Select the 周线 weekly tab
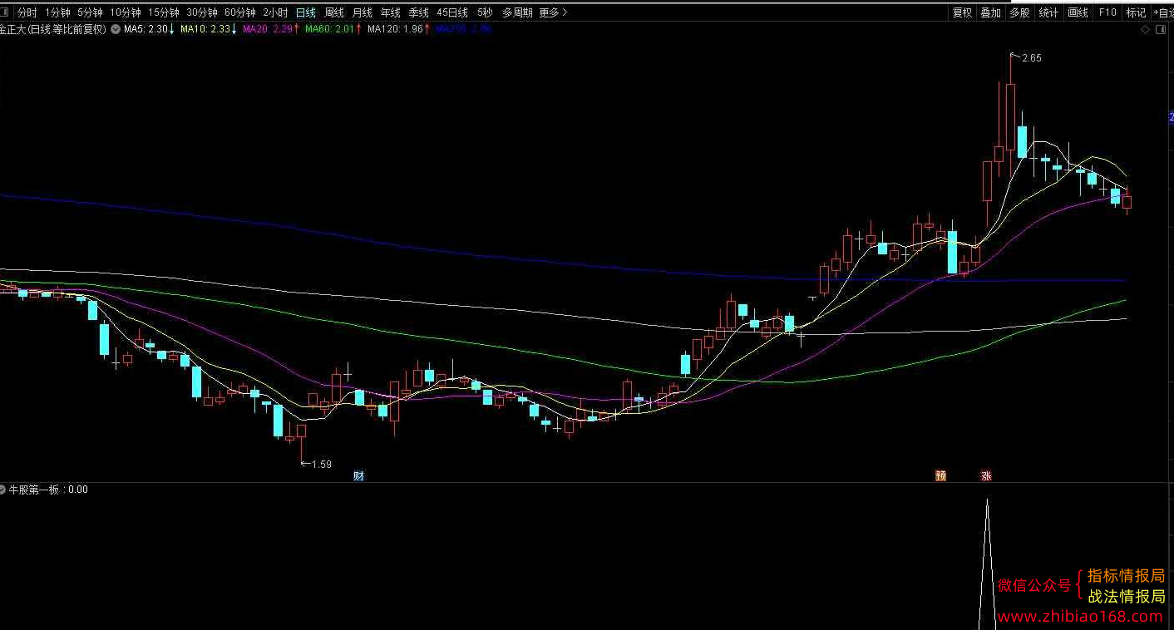This screenshot has height=630, width=1174. pyautogui.click(x=334, y=12)
